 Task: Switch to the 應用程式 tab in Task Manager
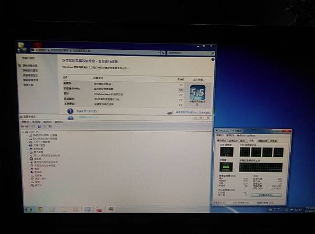[222, 141]
